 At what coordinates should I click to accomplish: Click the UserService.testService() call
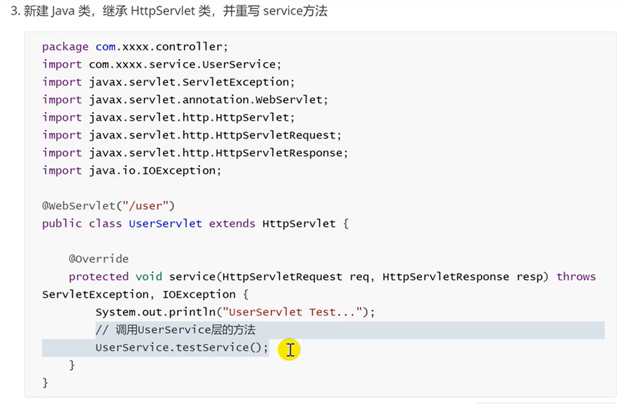coord(182,348)
